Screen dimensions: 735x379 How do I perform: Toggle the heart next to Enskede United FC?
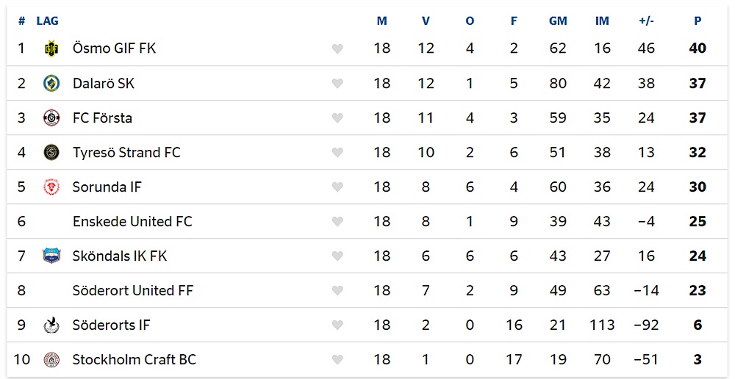coord(337,222)
